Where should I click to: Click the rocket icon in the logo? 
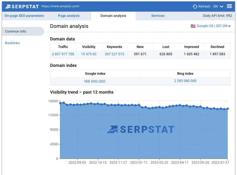(8, 6)
